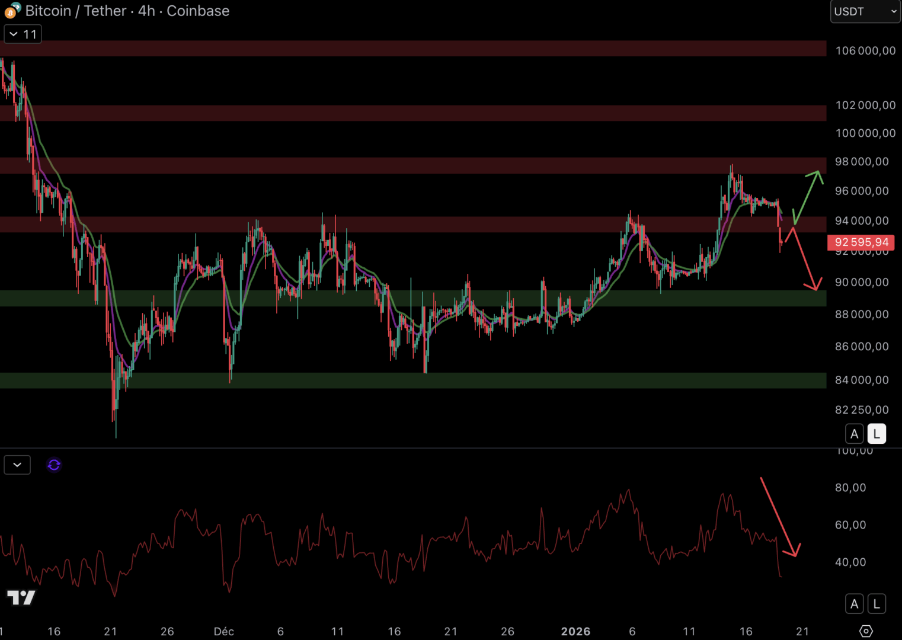Select the red arrow drawn on oscillator pane
Screen dimensions: 902x640
(780, 516)
